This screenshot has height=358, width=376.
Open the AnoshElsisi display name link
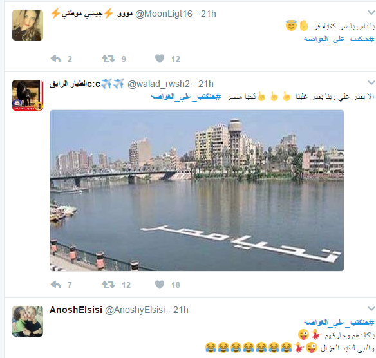[76, 310]
